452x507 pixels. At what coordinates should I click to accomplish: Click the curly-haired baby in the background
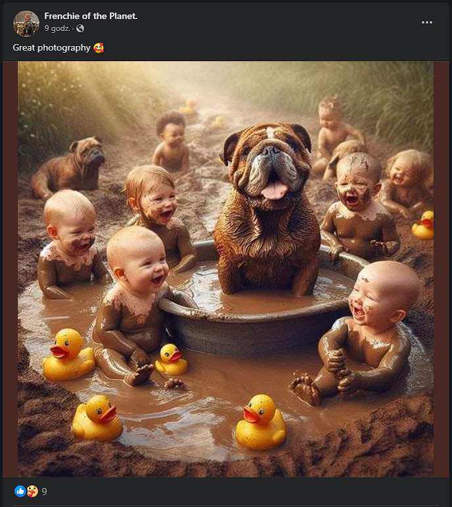171,141
